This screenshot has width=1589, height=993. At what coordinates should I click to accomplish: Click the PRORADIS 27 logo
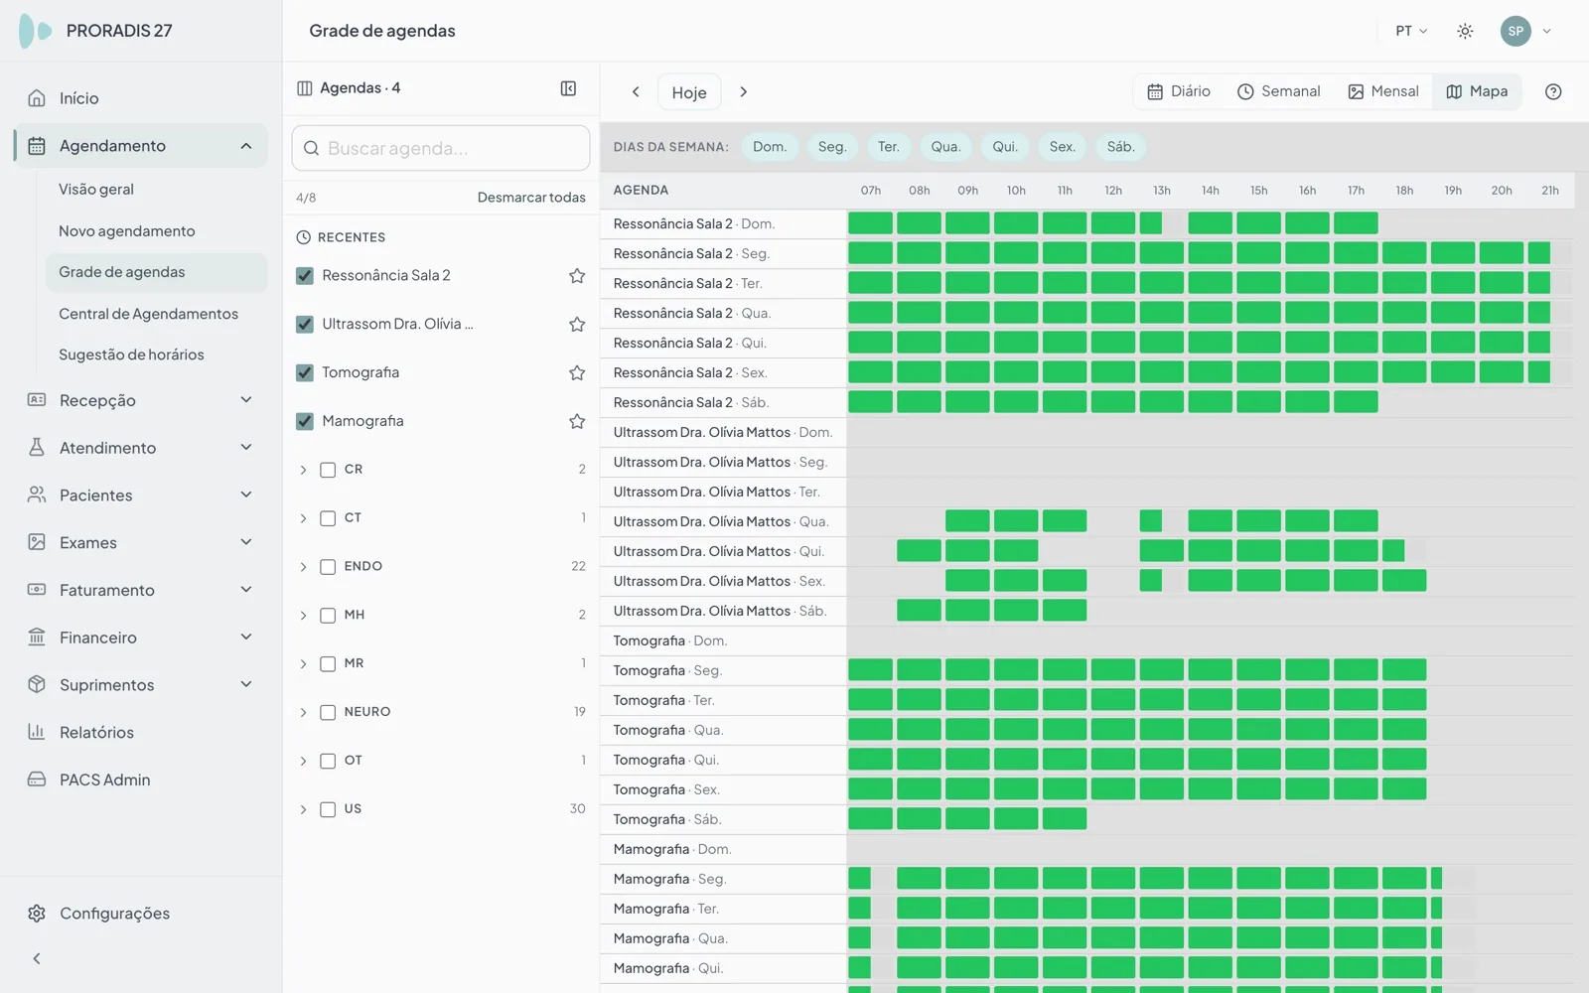click(x=95, y=31)
